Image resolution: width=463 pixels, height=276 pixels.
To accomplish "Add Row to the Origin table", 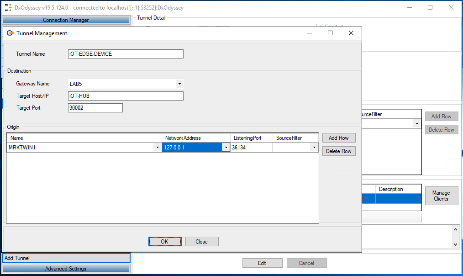I will point(338,138).
